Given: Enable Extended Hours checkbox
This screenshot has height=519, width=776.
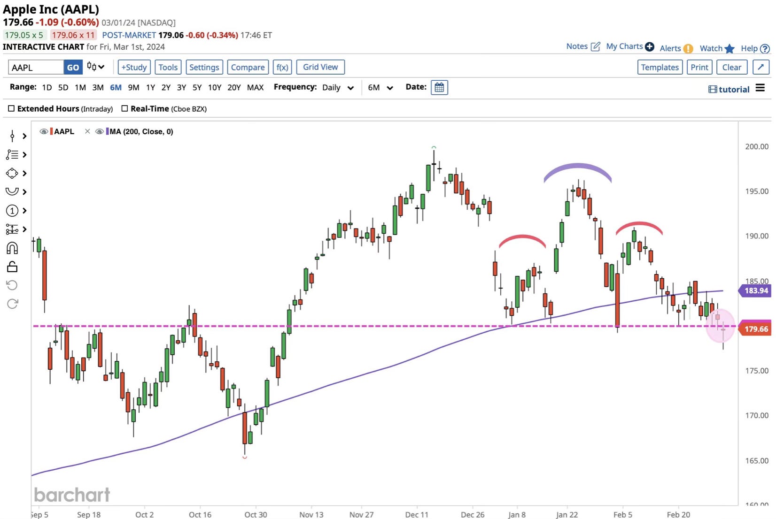Looking at the screenshot, I should (x=11, y=108).
